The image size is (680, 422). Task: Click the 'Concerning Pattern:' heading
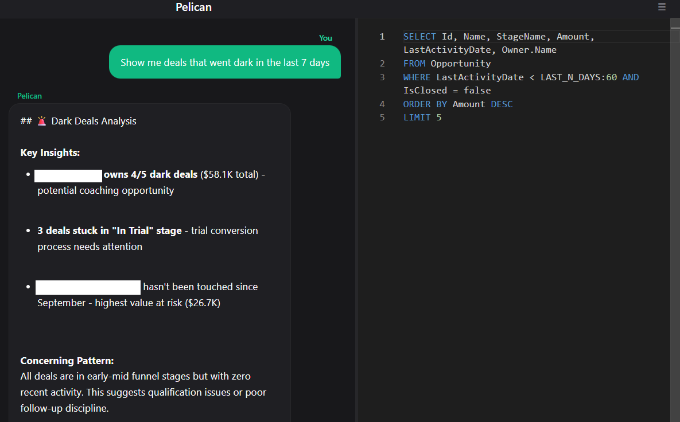(x=67, y=361)
